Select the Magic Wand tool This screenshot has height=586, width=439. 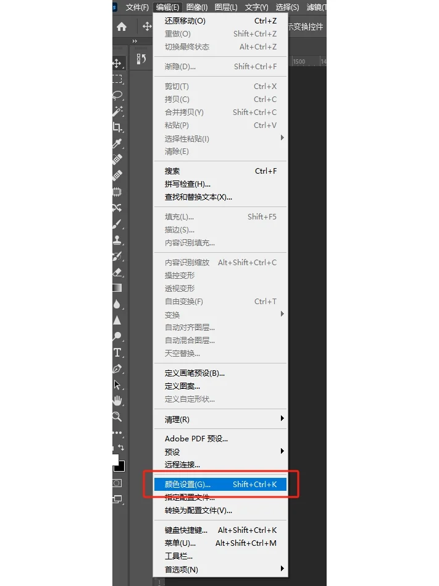tap(117, 111)
